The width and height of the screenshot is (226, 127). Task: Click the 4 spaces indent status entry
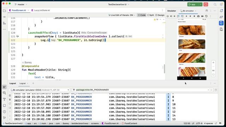tap(208, 123)
